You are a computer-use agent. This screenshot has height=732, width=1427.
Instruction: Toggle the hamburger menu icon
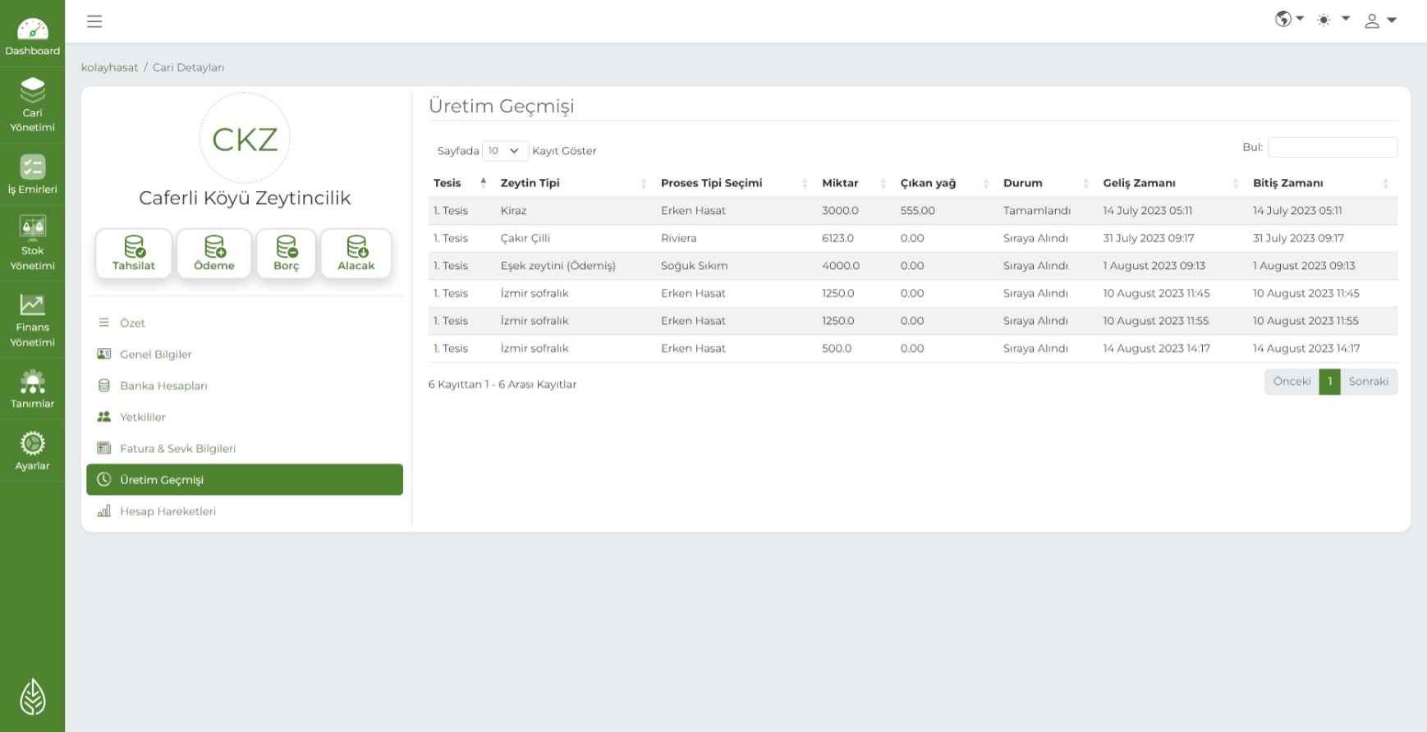tap(94, 21)
